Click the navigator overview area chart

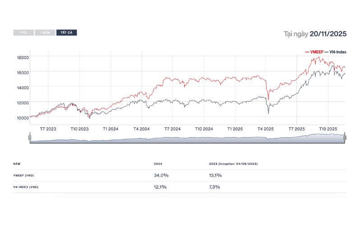(187, 139)
